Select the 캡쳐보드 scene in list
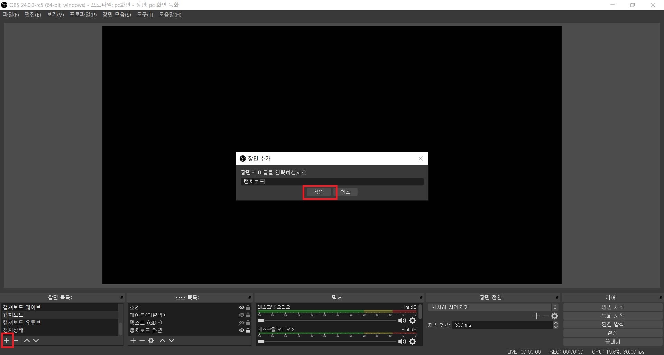This screenshot has height=355, width=664. click(x=60, y=315)
